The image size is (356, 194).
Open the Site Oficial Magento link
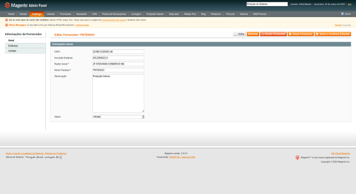[x=340, y=153]
